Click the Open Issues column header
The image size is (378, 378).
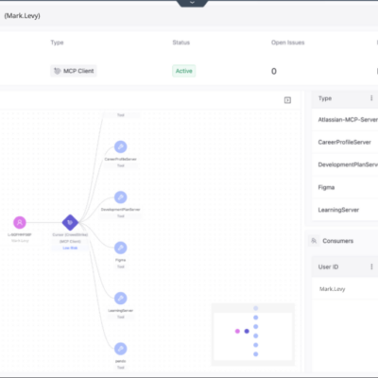click(288, 43)
